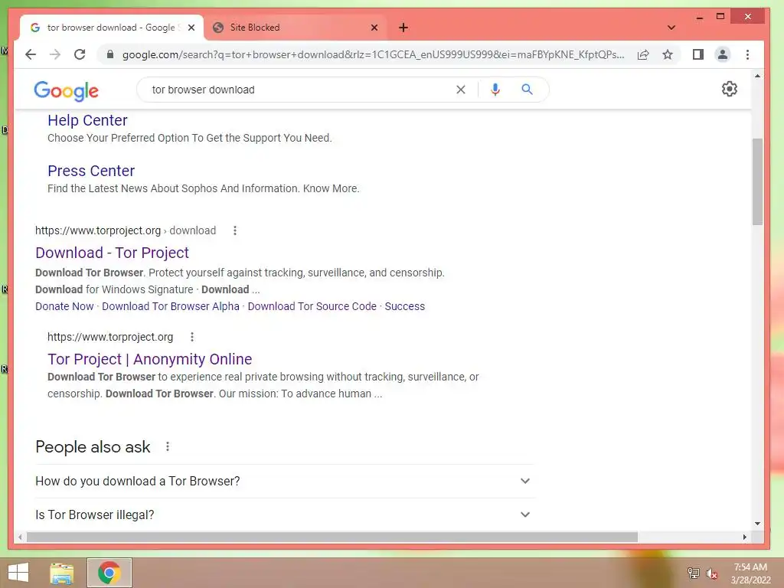Click the horizontal scrollbar thumb
This screenshot has height=588, width=784.
coord(332,537)
